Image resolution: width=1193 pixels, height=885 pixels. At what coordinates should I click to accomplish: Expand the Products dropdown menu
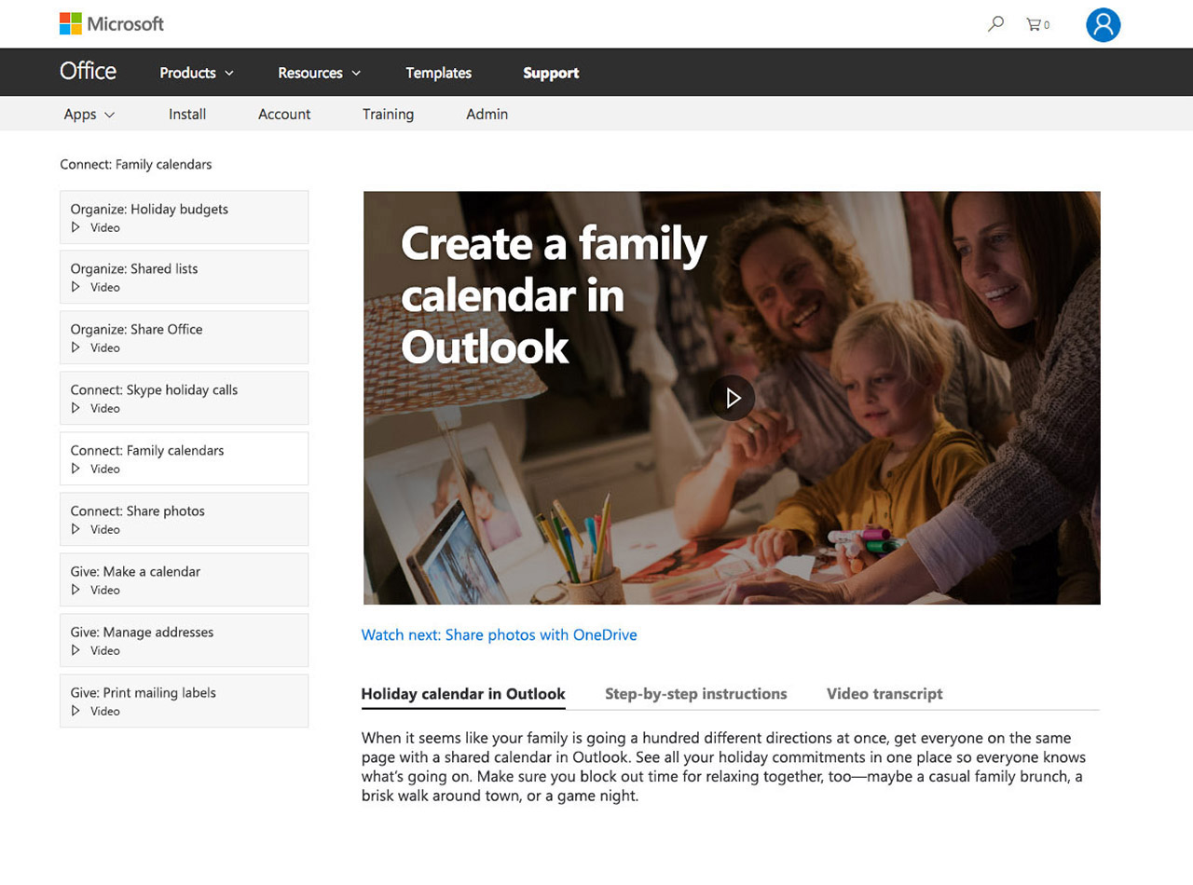196,73
